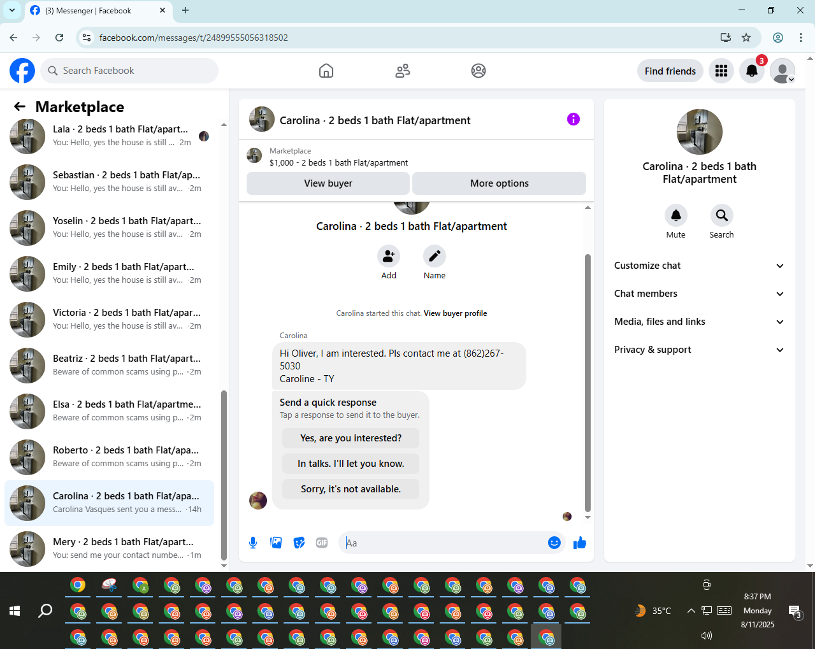Image resolution: width=815 pixels, height=649 pixels.
Task: Attach a file with the image icon
Action: click(x=276, y=543)
